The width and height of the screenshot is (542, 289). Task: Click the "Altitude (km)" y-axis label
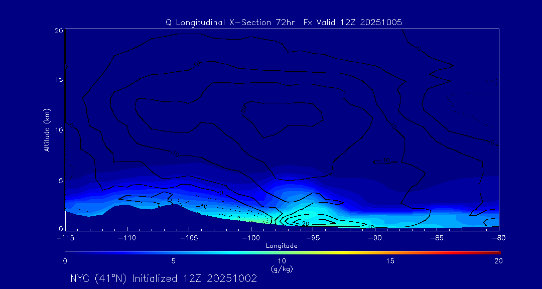[47, 129]
